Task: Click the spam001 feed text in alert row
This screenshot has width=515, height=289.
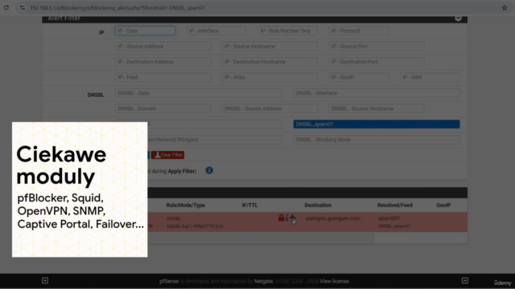Action: pos(389,218)
